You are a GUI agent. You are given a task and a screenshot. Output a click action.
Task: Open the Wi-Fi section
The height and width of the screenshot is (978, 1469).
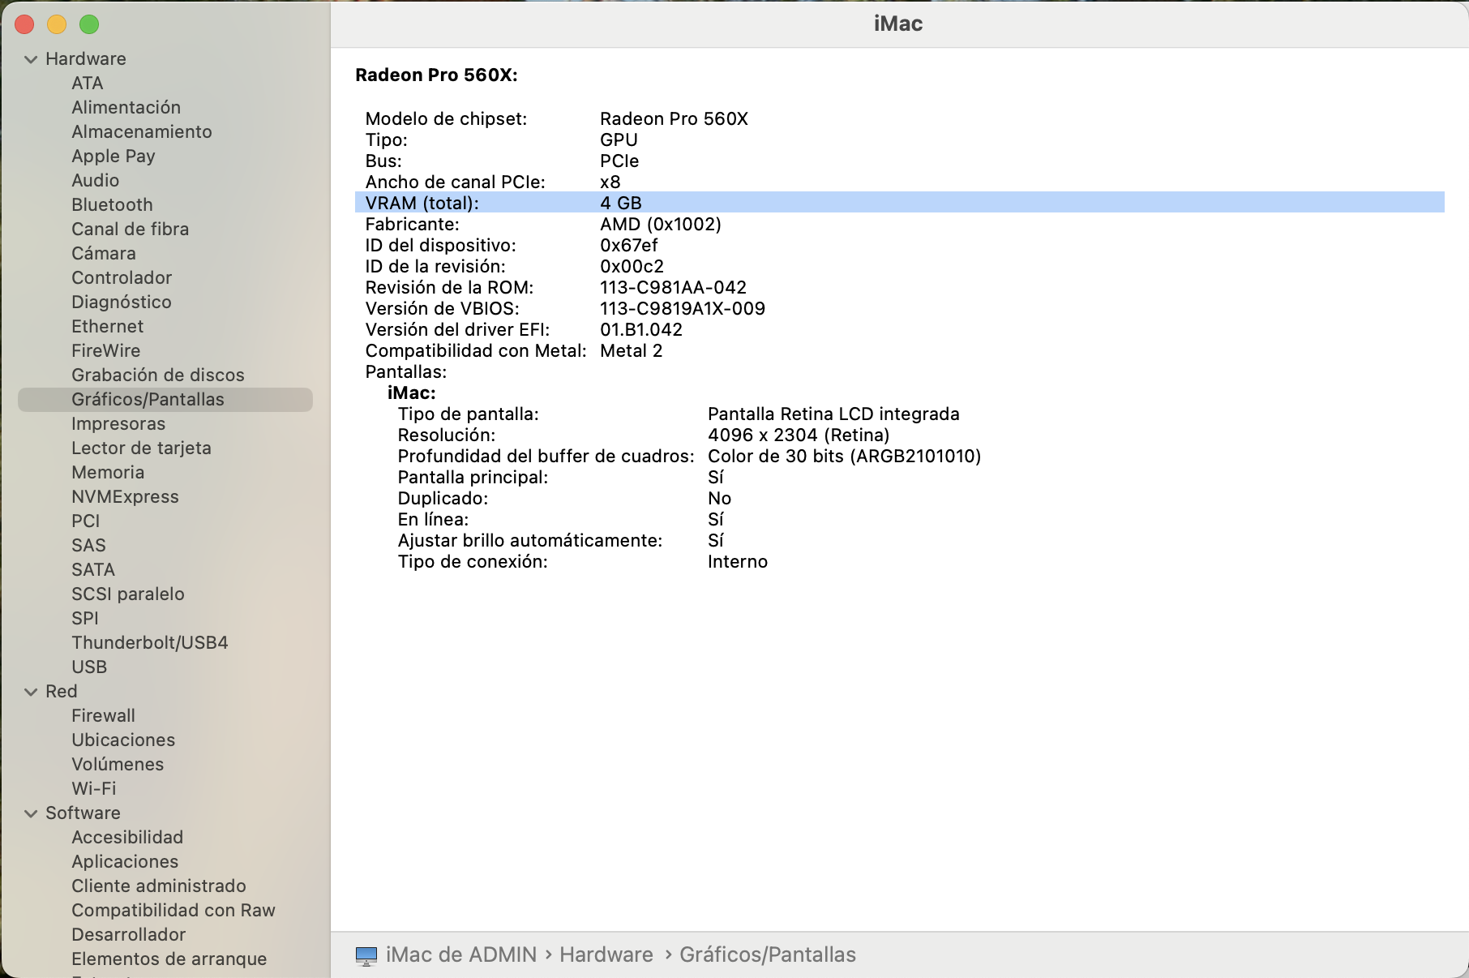coord(93,789)
